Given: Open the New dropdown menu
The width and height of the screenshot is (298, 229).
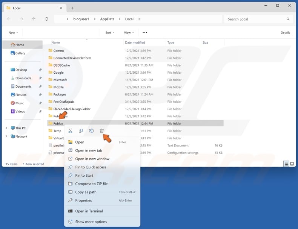Looking at the screenshot, I should [x=13, y=33].
